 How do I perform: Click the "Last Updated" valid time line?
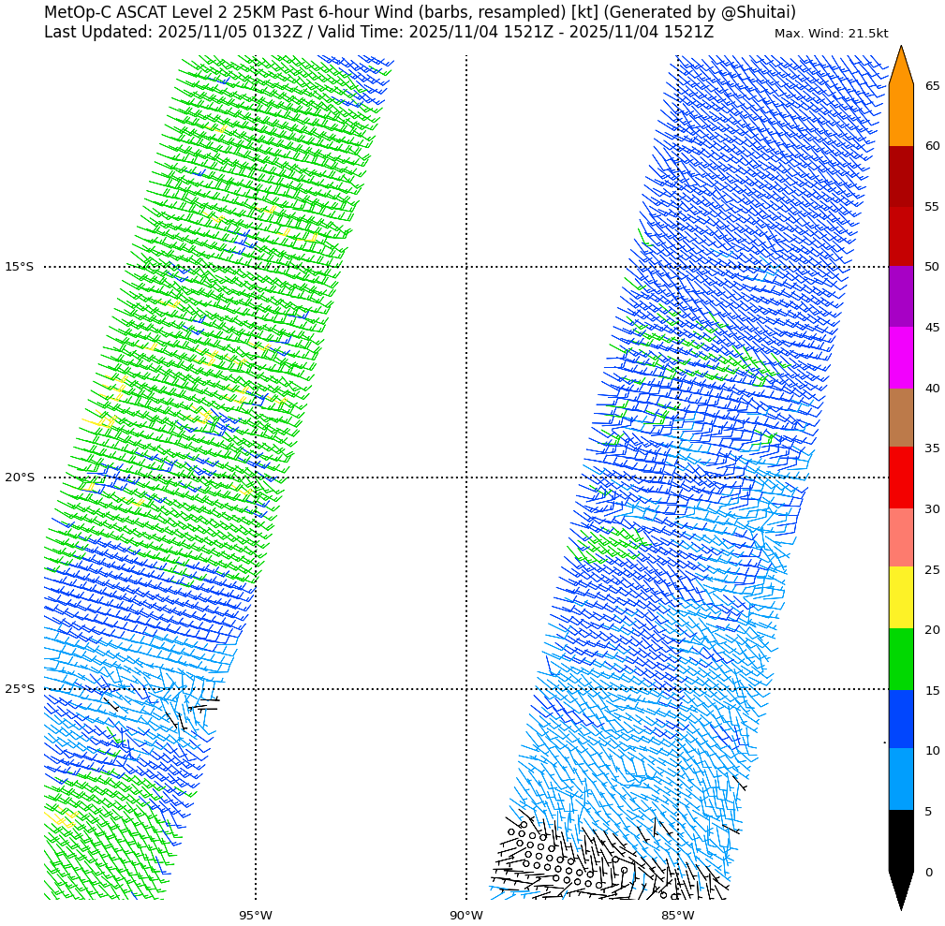(x=378, y=33)
